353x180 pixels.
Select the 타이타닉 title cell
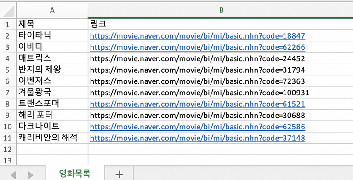52,35
